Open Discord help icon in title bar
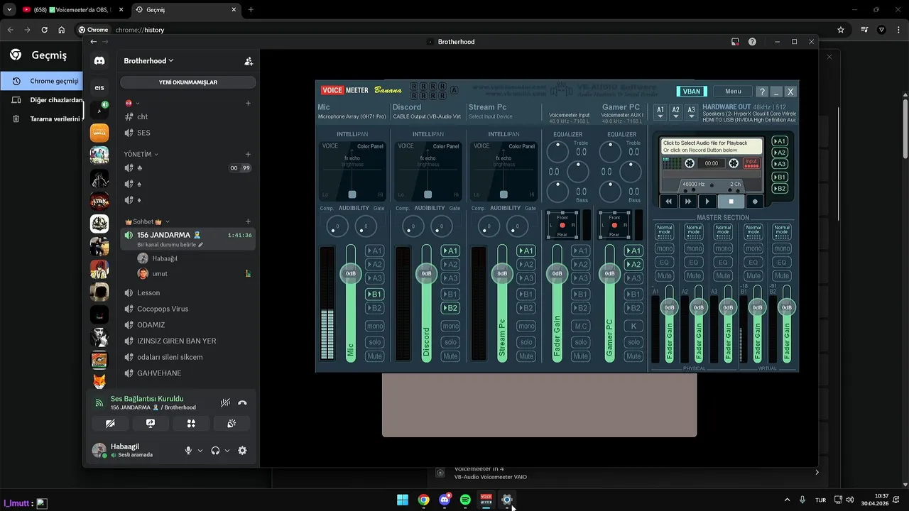 [752, 42]
